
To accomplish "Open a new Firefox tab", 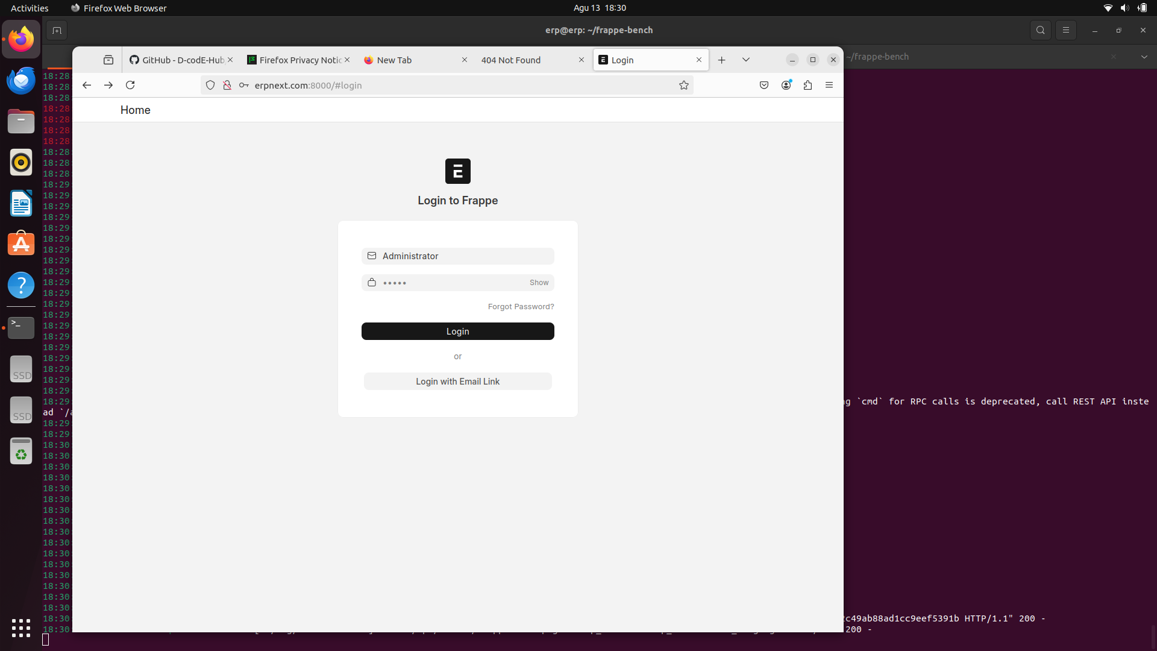I will (722, 60).
